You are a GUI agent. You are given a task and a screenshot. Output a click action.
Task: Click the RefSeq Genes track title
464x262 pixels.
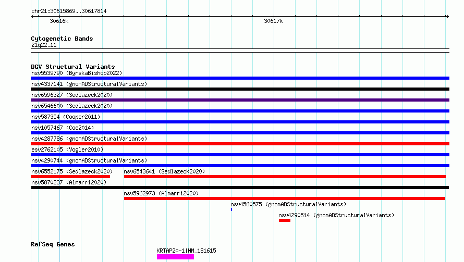[x=53, y=245]
